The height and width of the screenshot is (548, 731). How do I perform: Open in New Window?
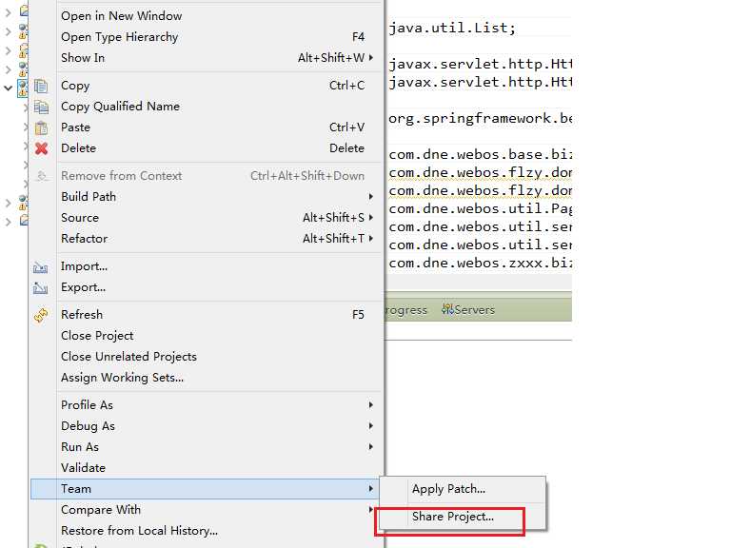pyautogui.click(x=121, y=16)
